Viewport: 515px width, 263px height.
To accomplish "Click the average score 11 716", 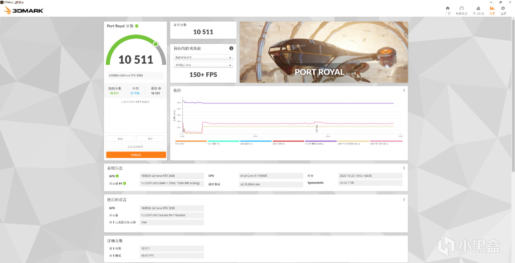I will click(135, 94).
